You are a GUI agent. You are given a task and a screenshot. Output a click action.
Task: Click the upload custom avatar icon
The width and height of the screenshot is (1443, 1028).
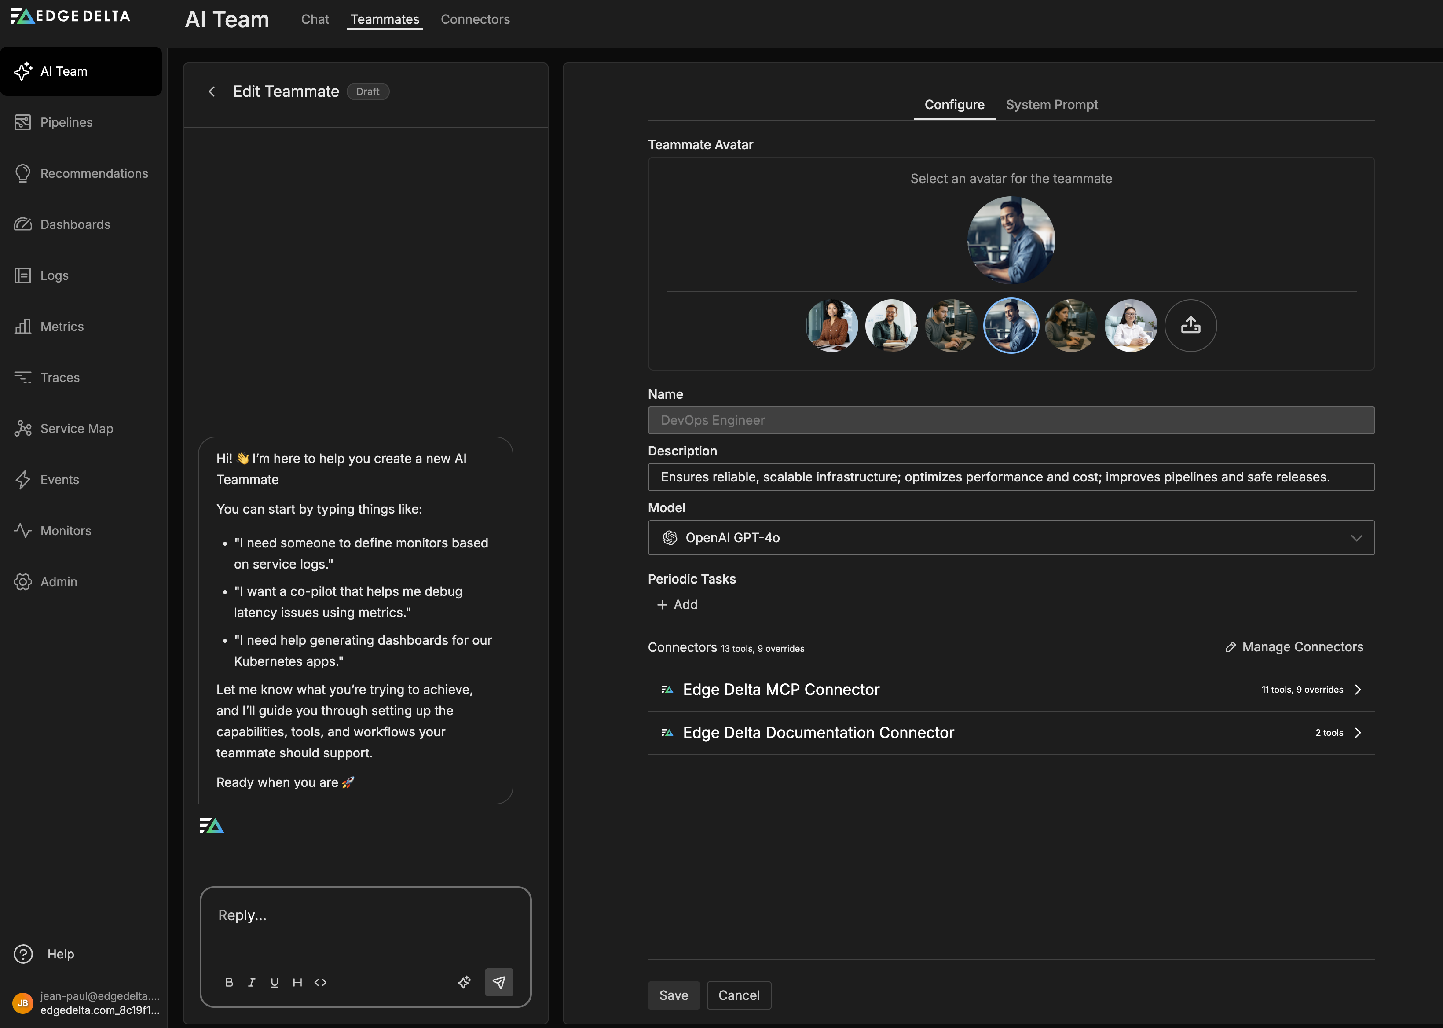tap(1190, 325)
